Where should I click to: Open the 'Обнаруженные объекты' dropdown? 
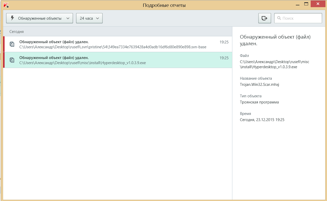click(x=40, y=18)
